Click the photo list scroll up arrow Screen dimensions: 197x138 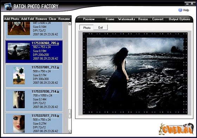tap(70, 23)
